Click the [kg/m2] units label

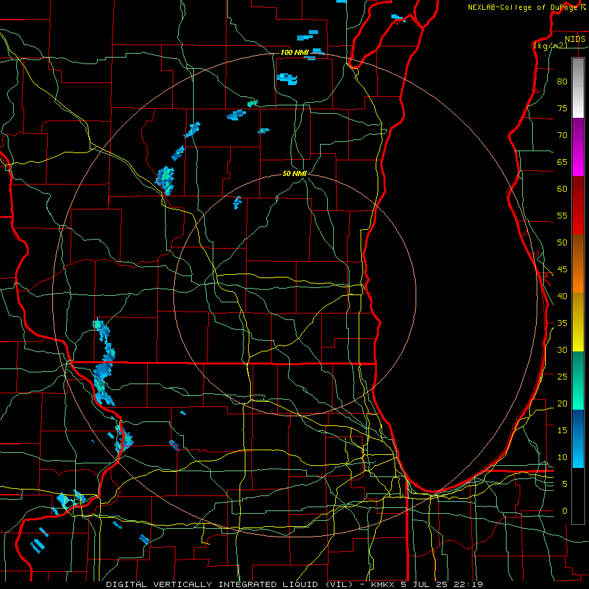550,46
